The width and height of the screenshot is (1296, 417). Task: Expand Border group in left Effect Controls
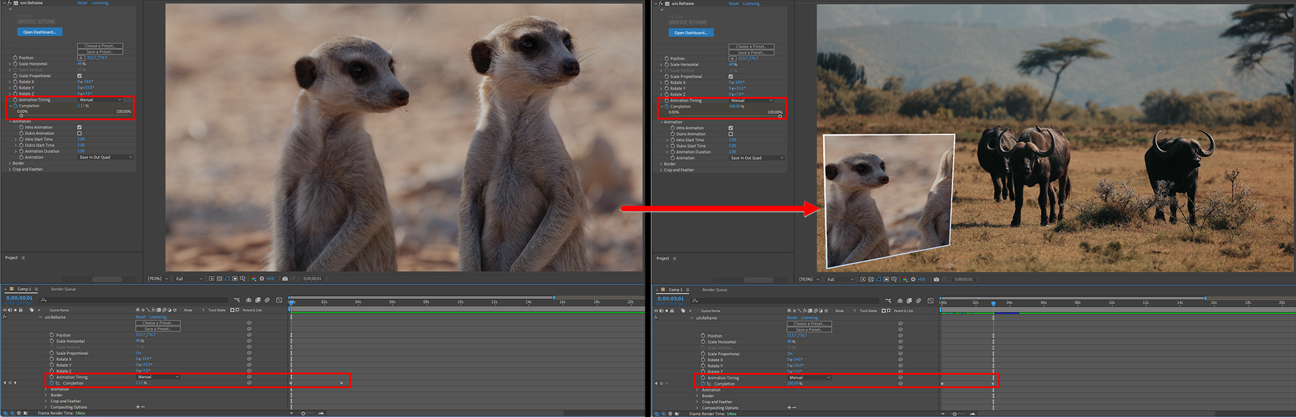click(9, 163)
